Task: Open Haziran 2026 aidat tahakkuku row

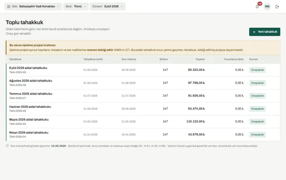Action: coord(143,109)
